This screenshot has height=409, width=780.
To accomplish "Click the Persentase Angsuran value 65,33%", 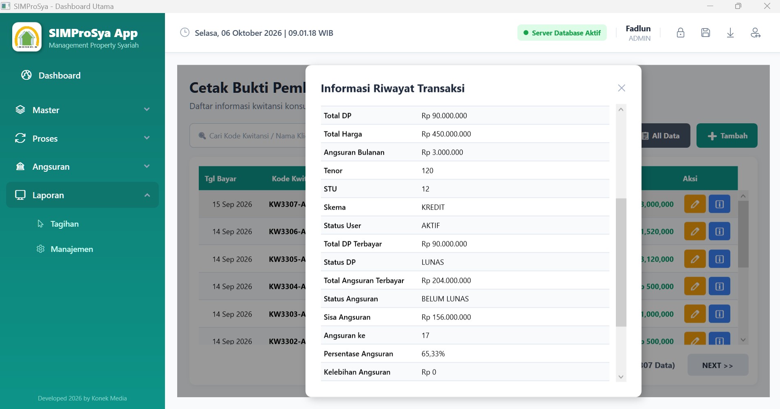I will [433, 354].
